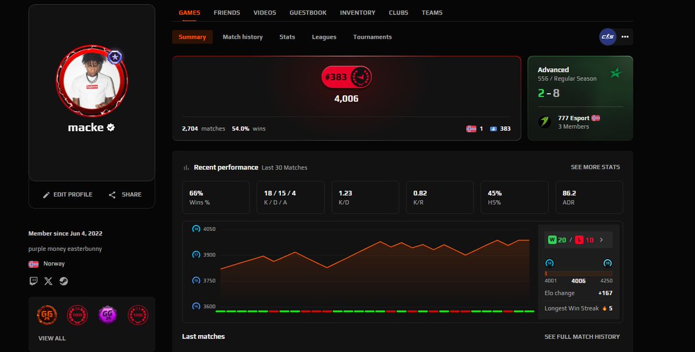The height and width of the screenshot is (352, 695).
Task: Click the macke profile avatar
Action: click(x=92, y=80)
